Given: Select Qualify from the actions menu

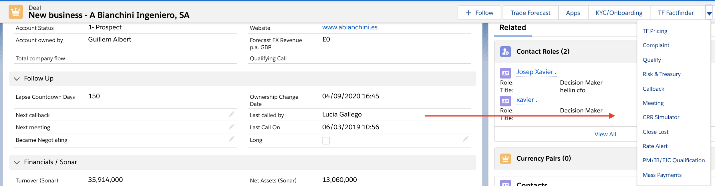Looking at the screenshot, I should click(652, 60).
